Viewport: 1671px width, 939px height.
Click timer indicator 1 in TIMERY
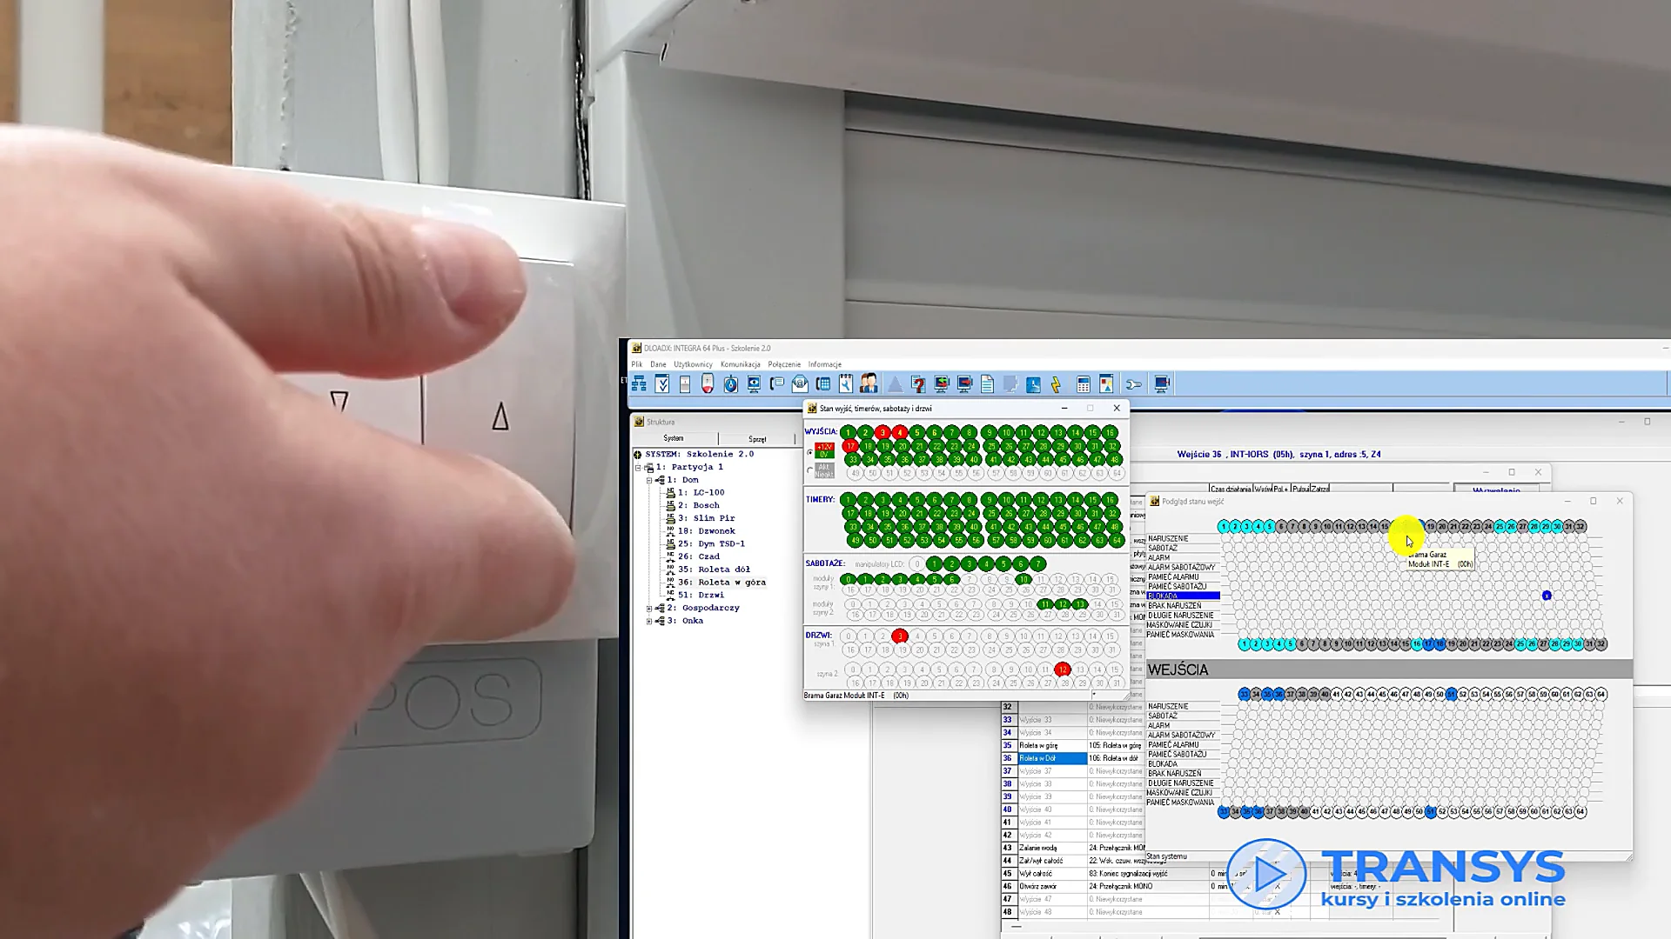(848, 500)
